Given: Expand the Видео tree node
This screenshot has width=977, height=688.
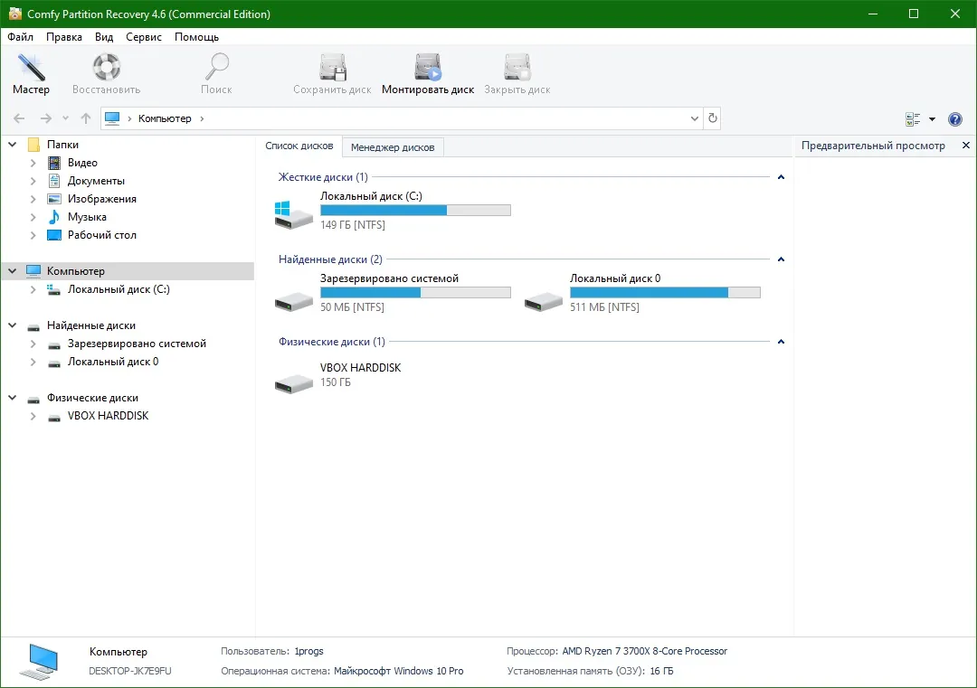Looking at the screenshot, I should tap(33, 163).
